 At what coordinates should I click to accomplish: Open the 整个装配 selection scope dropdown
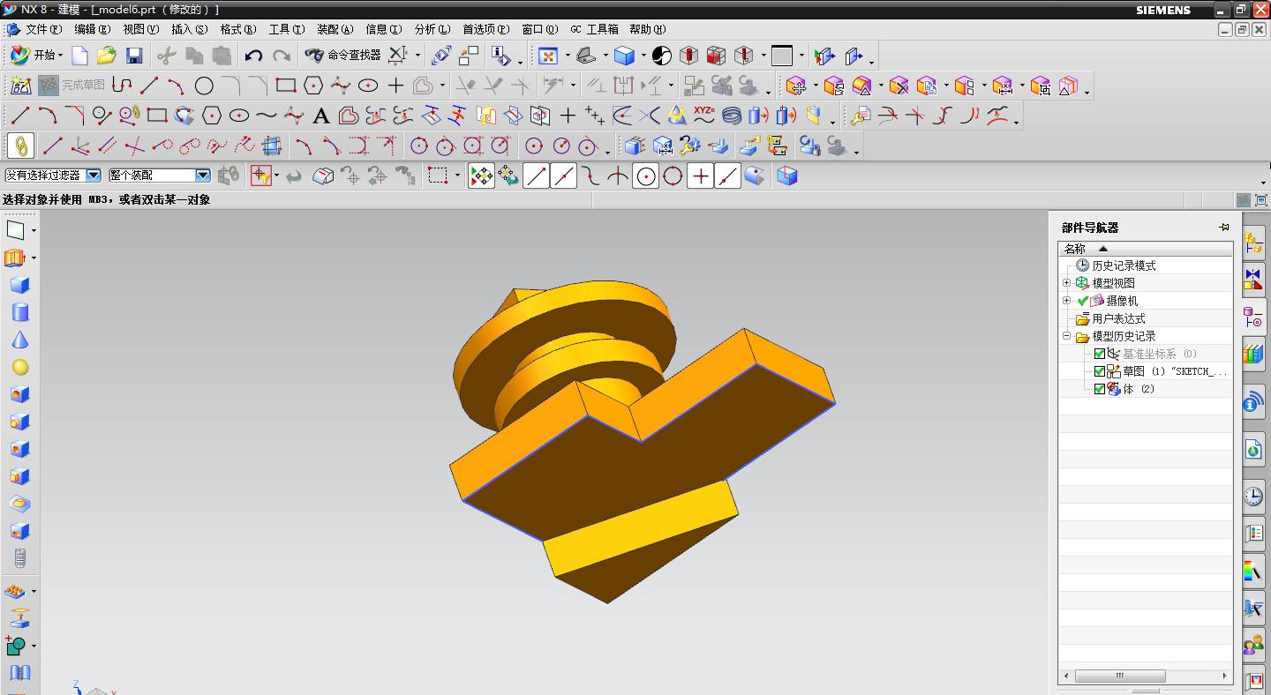pos(203,176)
